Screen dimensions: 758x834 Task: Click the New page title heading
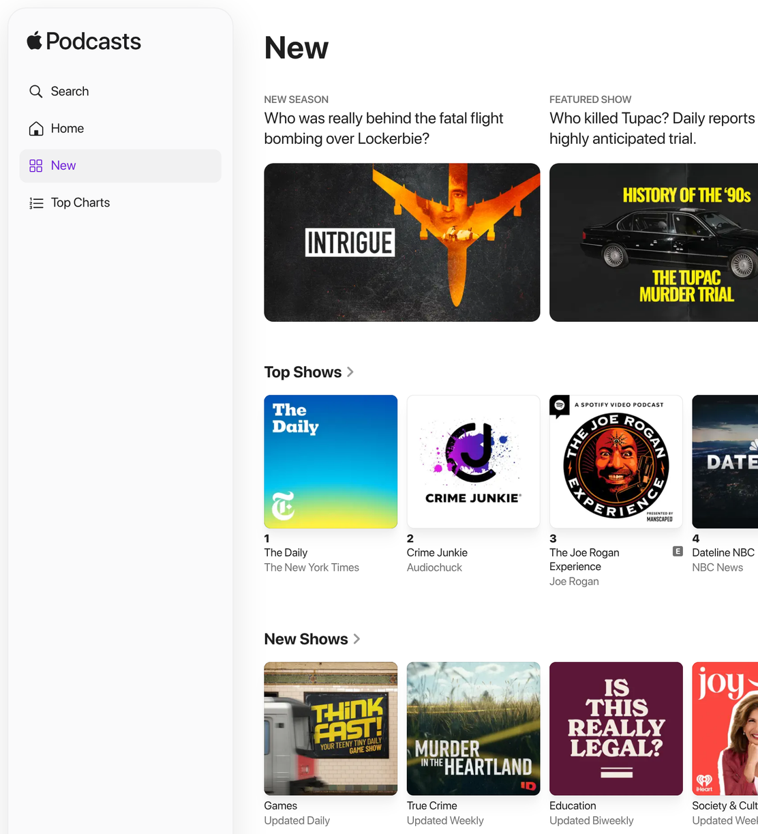click(297, 48)
